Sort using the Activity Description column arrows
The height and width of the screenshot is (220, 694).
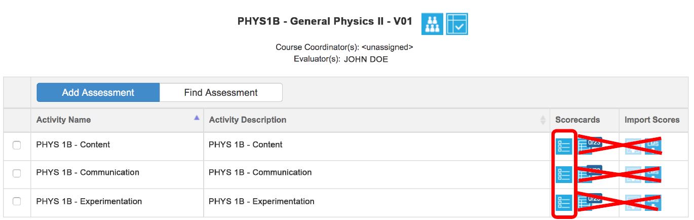(x=543, y=120)
